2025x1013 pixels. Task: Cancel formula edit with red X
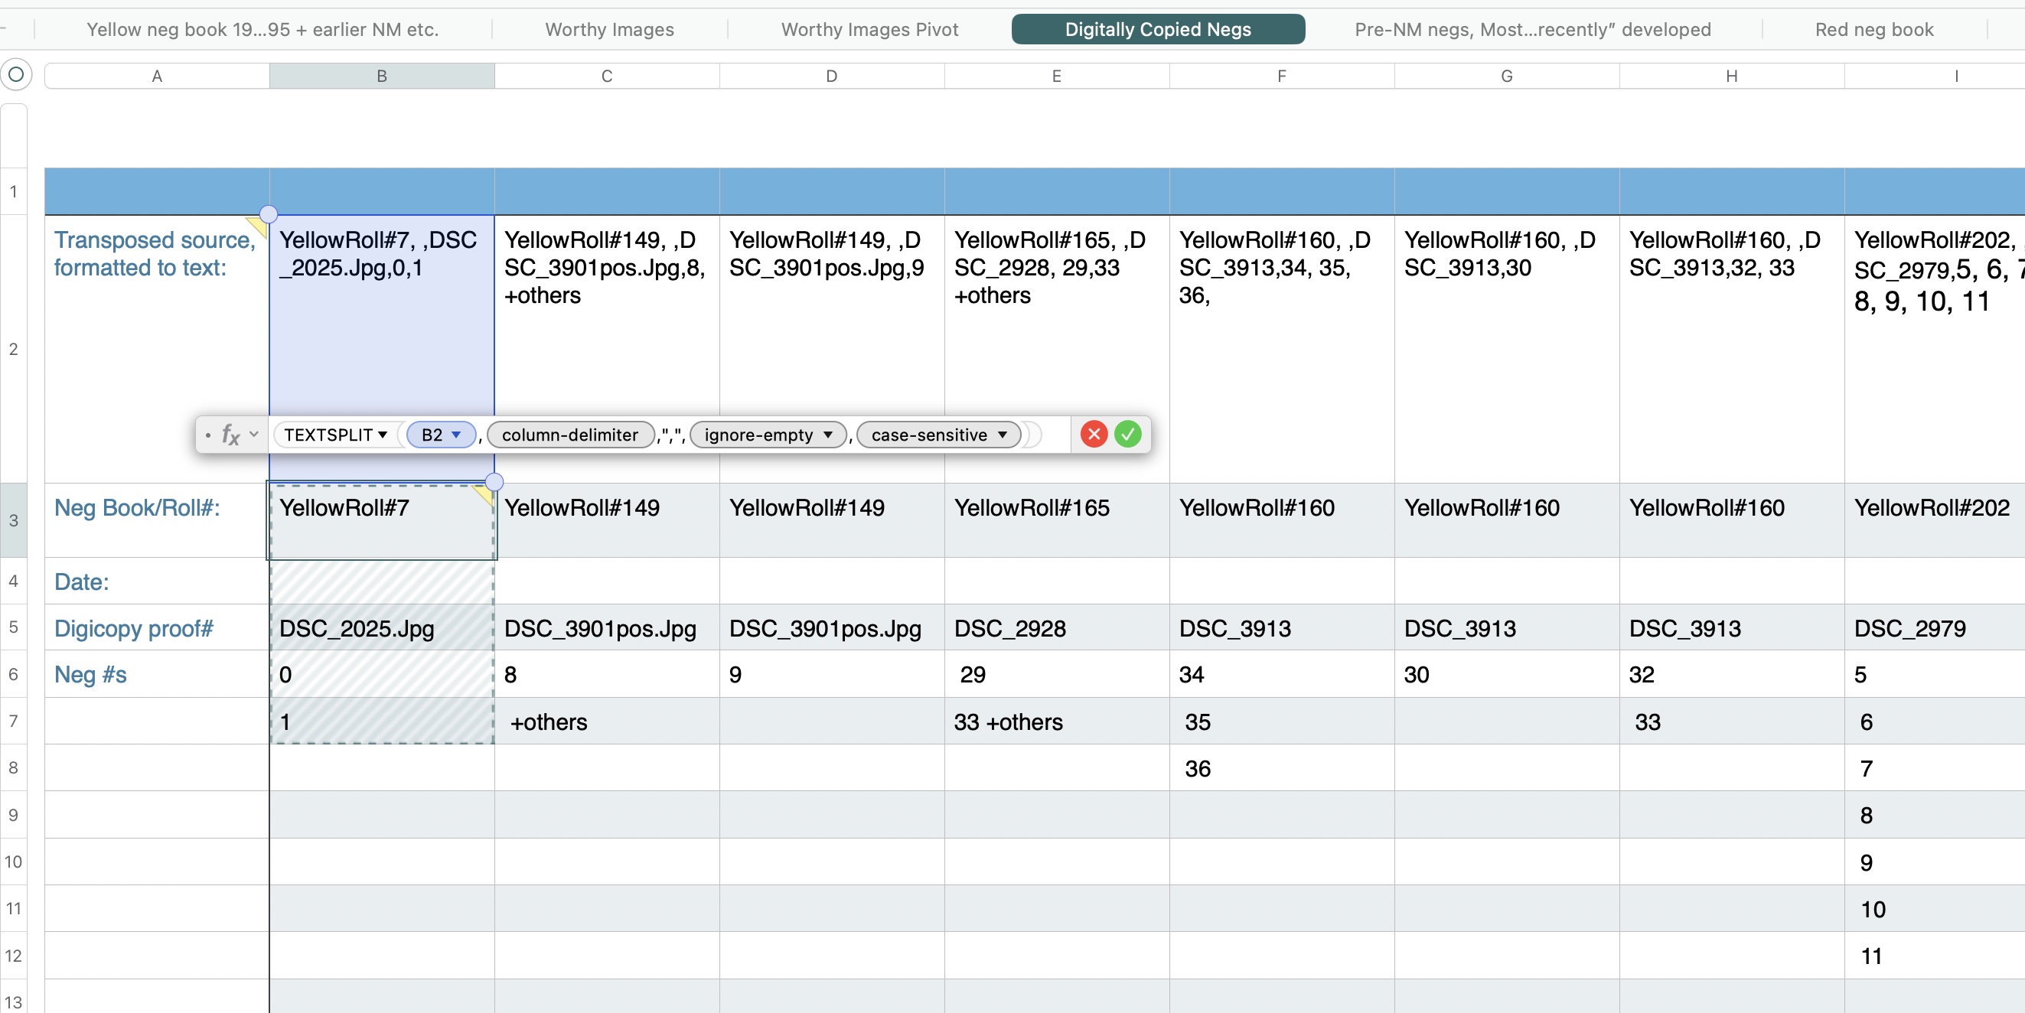1094,434
